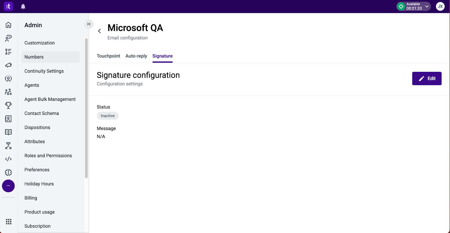Image resolution: width=450 pixels, height=233 pixels.
Task: Click the Talkdesk logo icon
Action: pyautogui.click(x=8, y=6)
